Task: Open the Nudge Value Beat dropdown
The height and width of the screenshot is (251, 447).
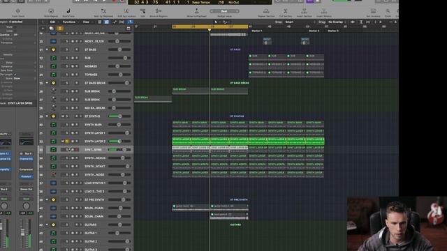Action: click(224, 11)
